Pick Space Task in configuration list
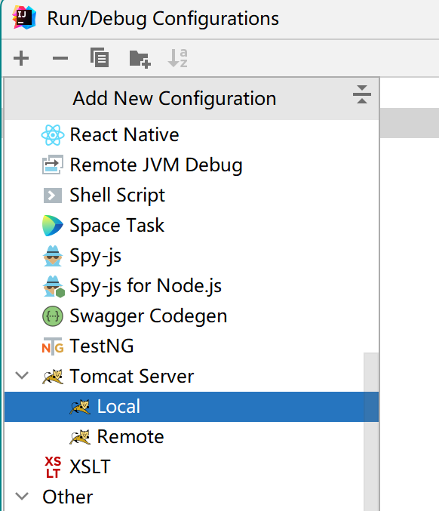 coord(192,226)
